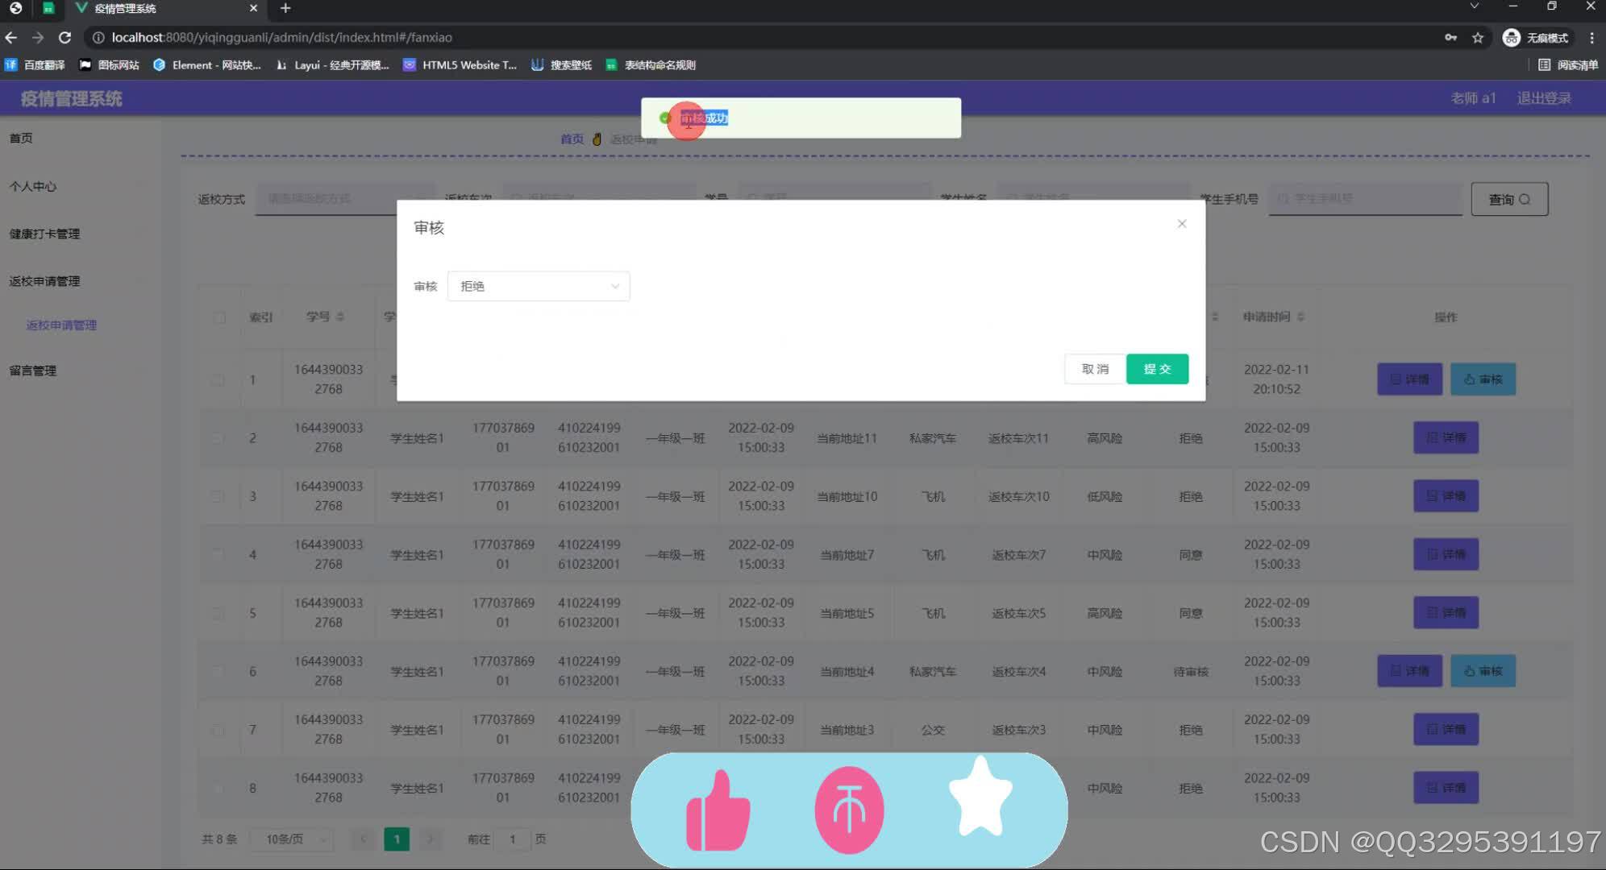Select page 1 in pagination
The image size is (1606, 870).
[x=397, y=839]
